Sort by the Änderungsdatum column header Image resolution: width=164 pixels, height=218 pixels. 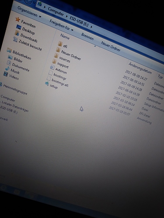coord(140,68)
